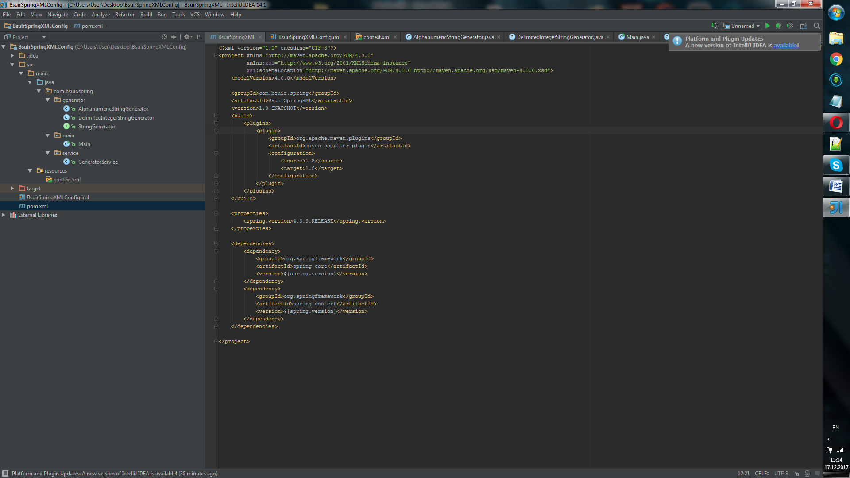Select context.xml under resources

(x=67, y=180)
